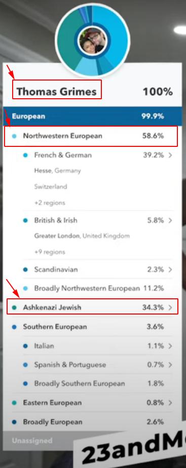Click Hesse, Germany region text

58,171
